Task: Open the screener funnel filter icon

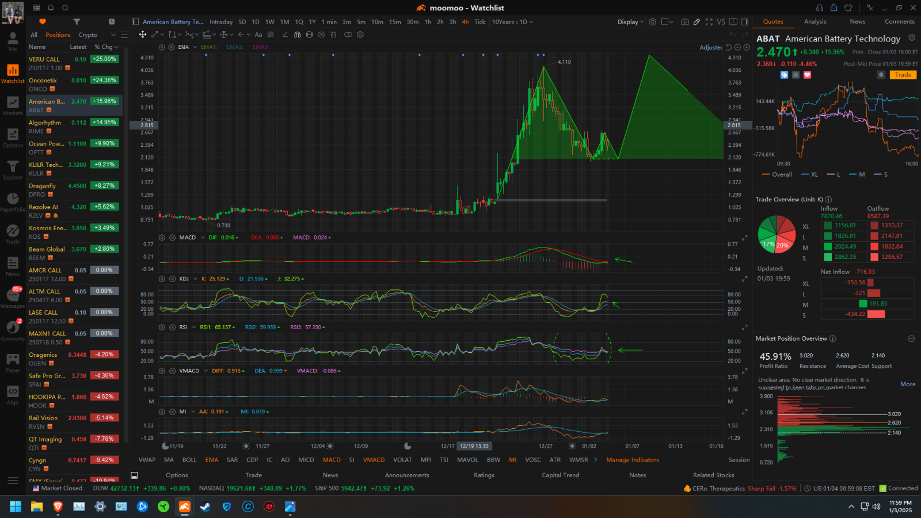Action: pyautogui.click(x=77, y=21)
